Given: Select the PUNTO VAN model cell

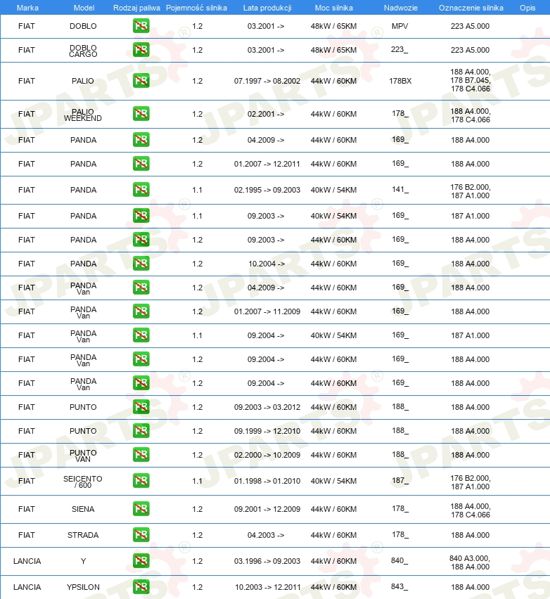Looking at the screenshot, I should pos(83,456).
